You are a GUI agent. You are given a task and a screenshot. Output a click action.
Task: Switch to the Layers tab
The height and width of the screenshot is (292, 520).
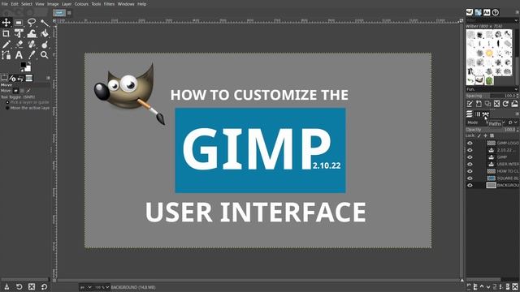click(x=470, y=114)
